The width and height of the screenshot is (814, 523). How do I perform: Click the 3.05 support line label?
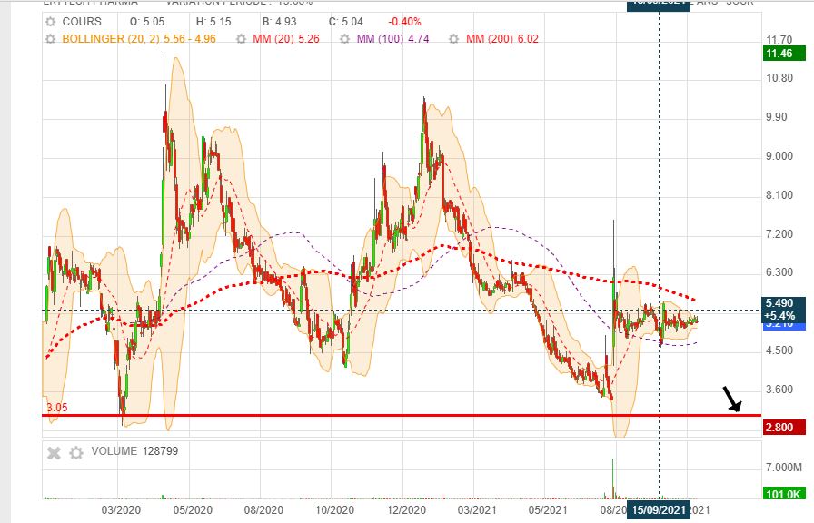[x=57, y=408]
